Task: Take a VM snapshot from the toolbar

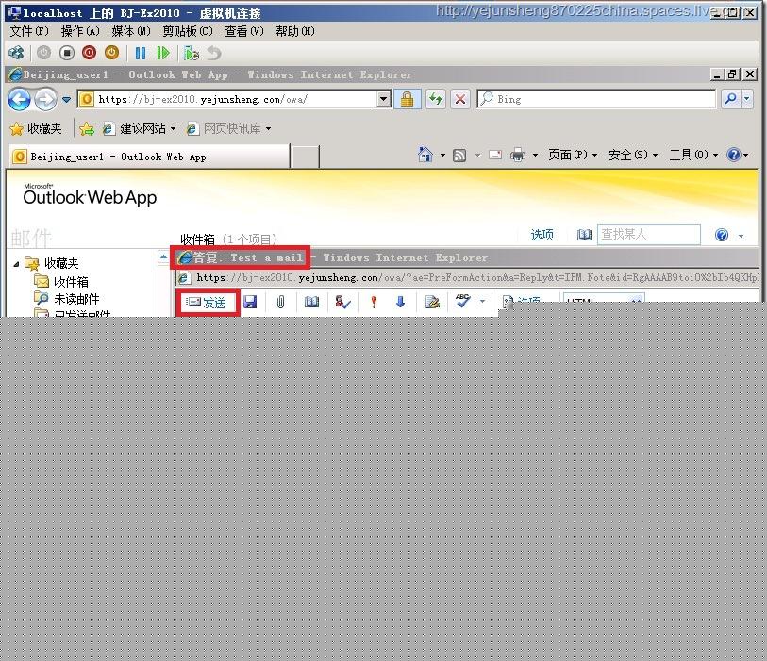Action: point(192,53)
